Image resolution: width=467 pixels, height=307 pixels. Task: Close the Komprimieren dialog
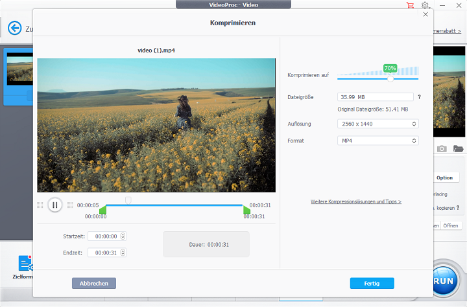pyautogui.click(x=425, y=14)
